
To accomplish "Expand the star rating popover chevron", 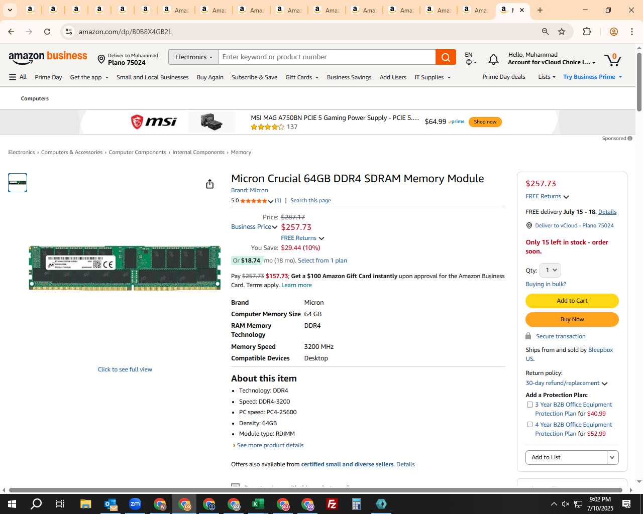I will (x=271, y=201).
